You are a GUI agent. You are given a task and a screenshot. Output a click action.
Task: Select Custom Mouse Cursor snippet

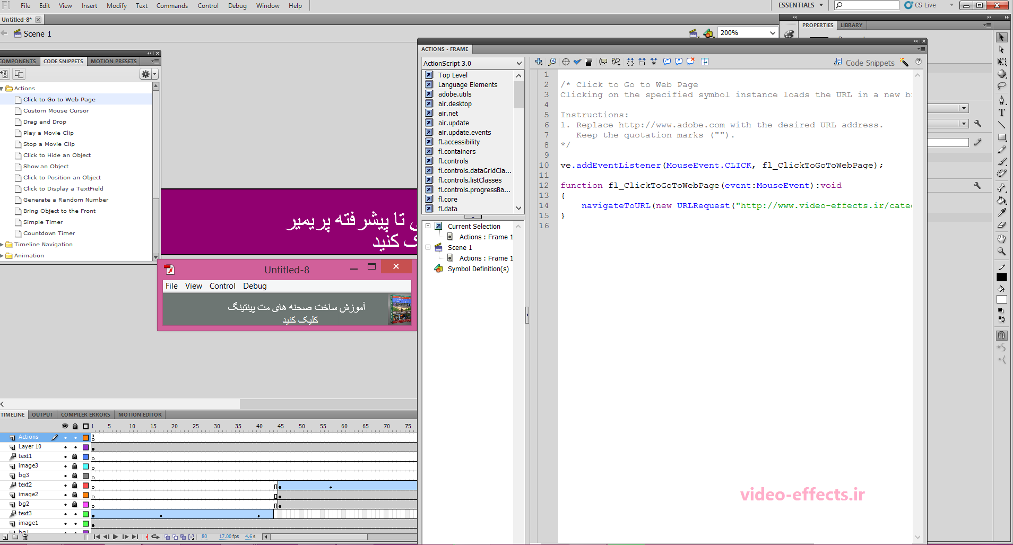pyautogui.click(x=56, y=111)
